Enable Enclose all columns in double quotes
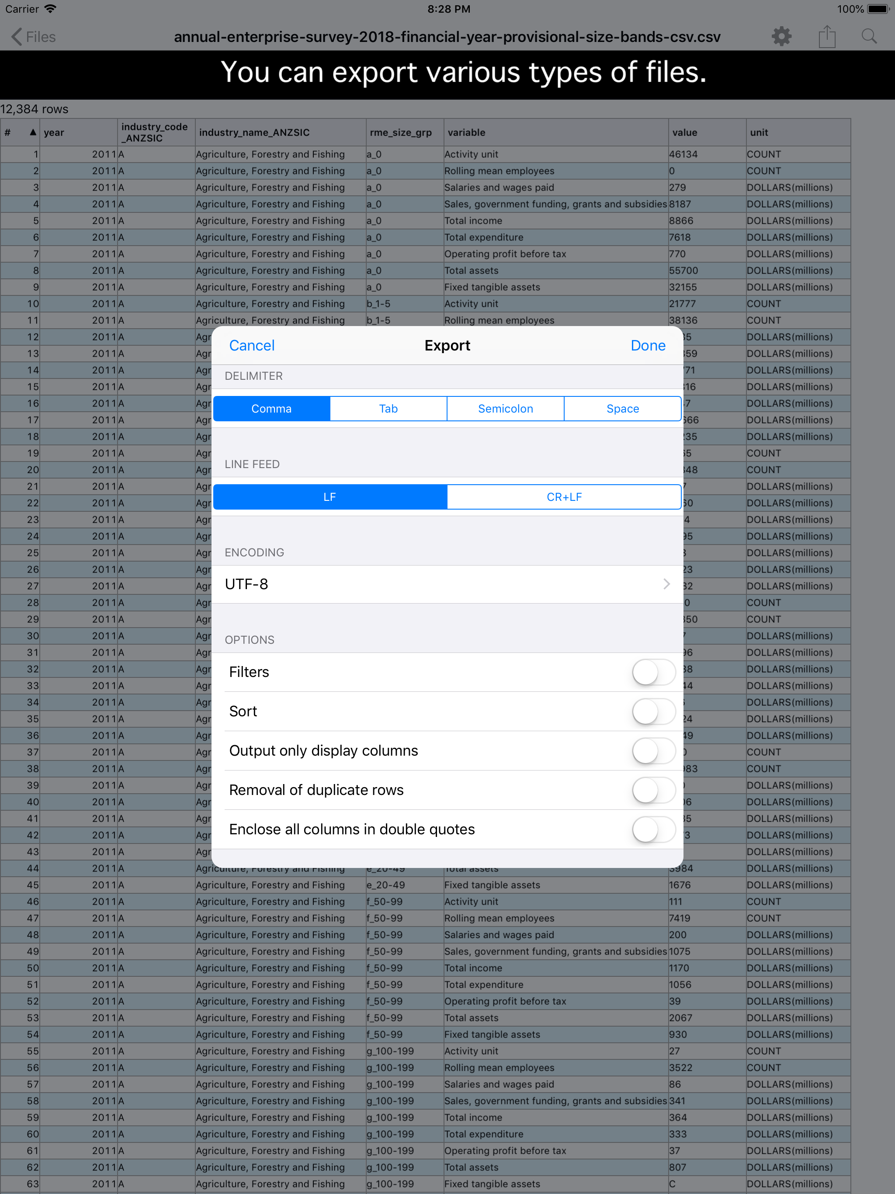Viewport: 895px width, 1194px height. tap(654, 830)
